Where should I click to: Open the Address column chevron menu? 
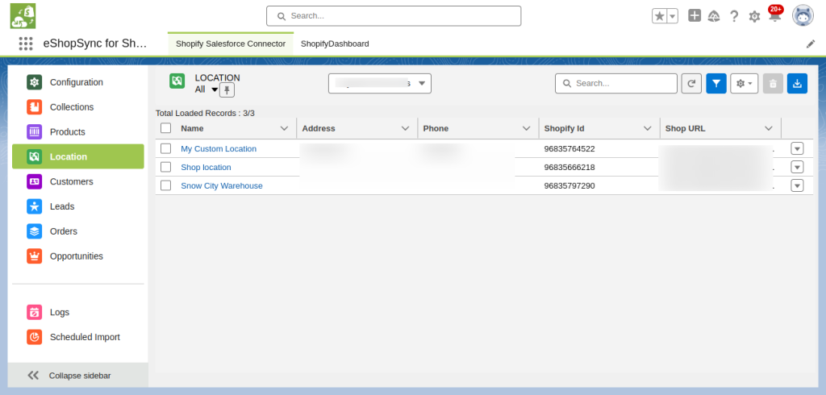[405, 128]
